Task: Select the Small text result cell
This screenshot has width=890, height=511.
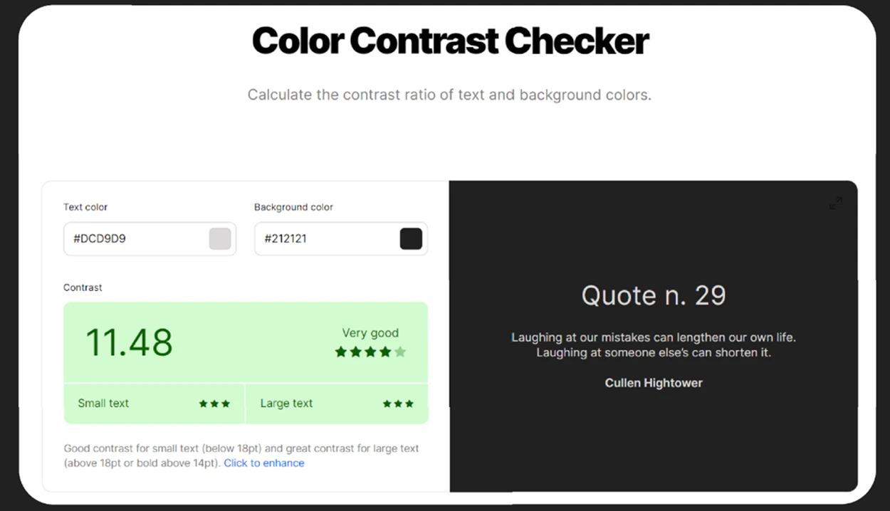Action: point(154,404)
